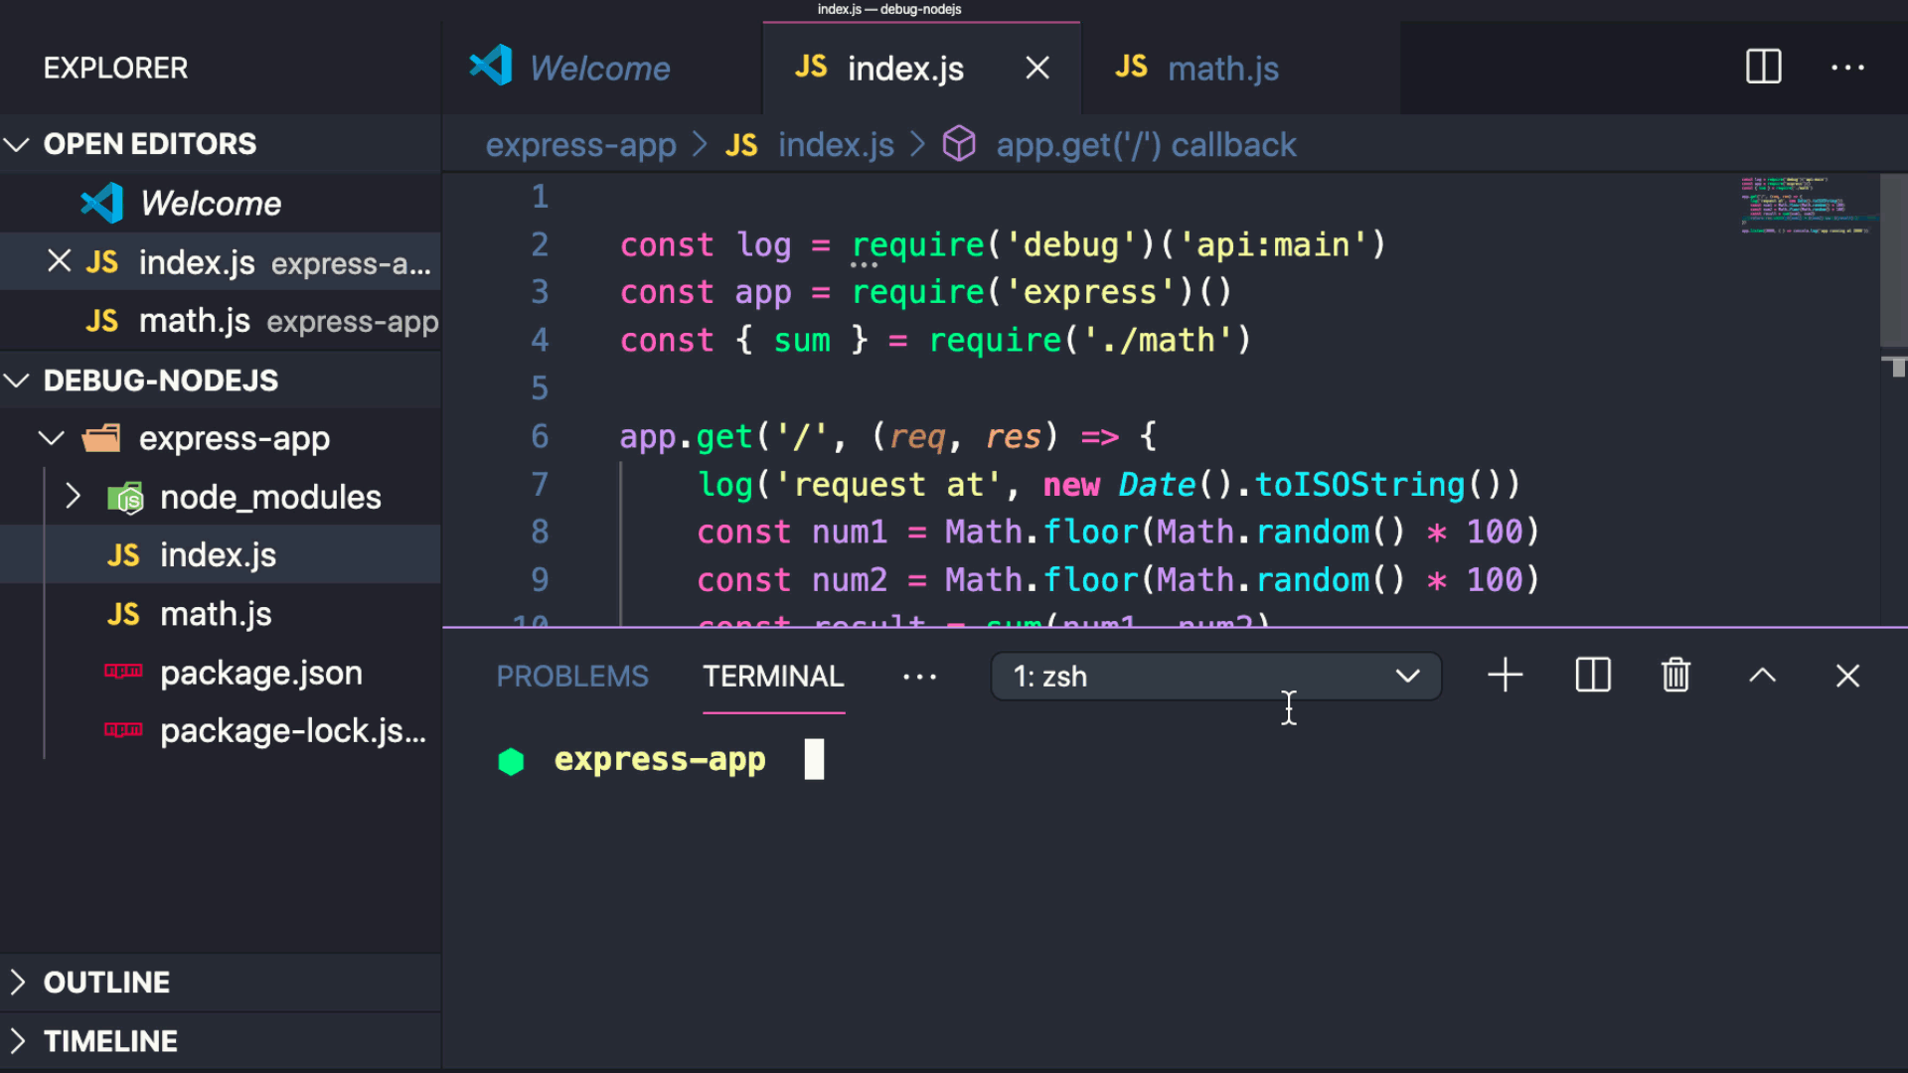Close the index.js editor tab
This screenshot has height=1073, width=1908.
point(1037,68)
